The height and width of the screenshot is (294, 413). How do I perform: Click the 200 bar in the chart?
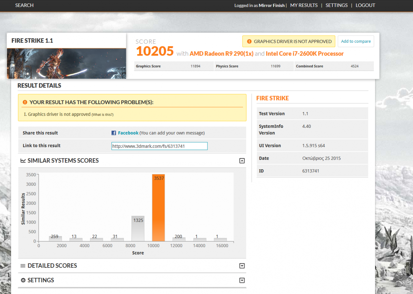tap(179, 239)
